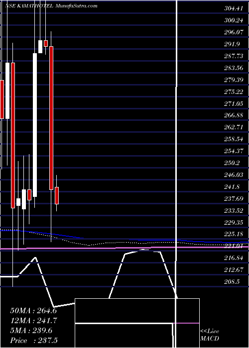Click the 271.05 price axis label
Screen dimensions: 249x348
click(x=234, y=103)
